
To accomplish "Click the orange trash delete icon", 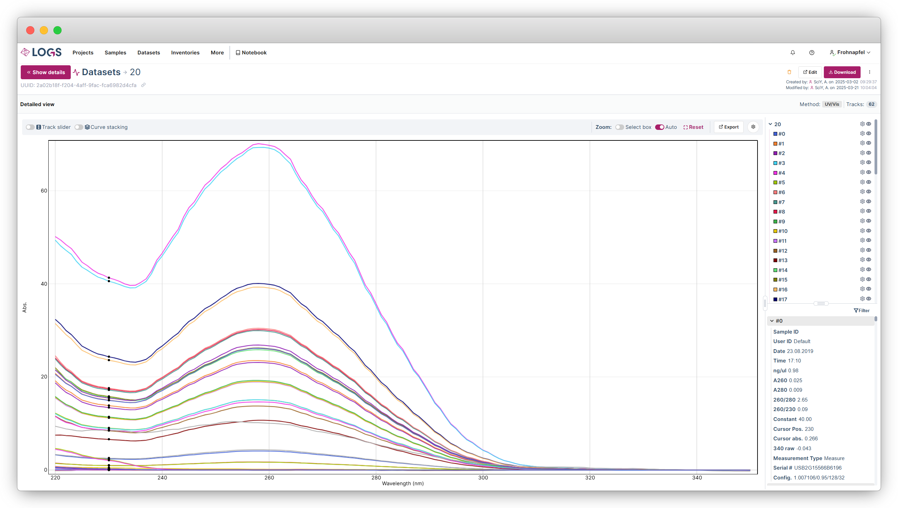I will point(789,72).
